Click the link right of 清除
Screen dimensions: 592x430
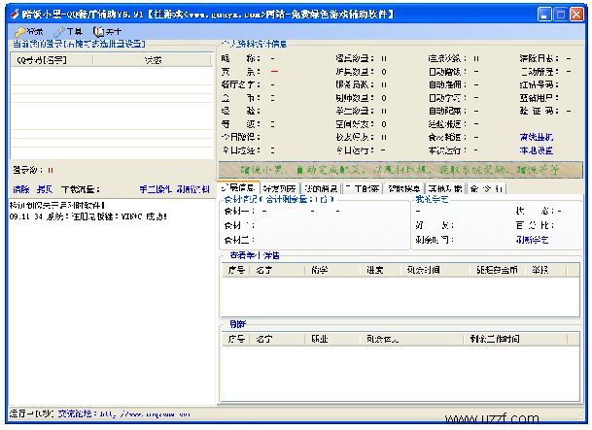point(45,189)
